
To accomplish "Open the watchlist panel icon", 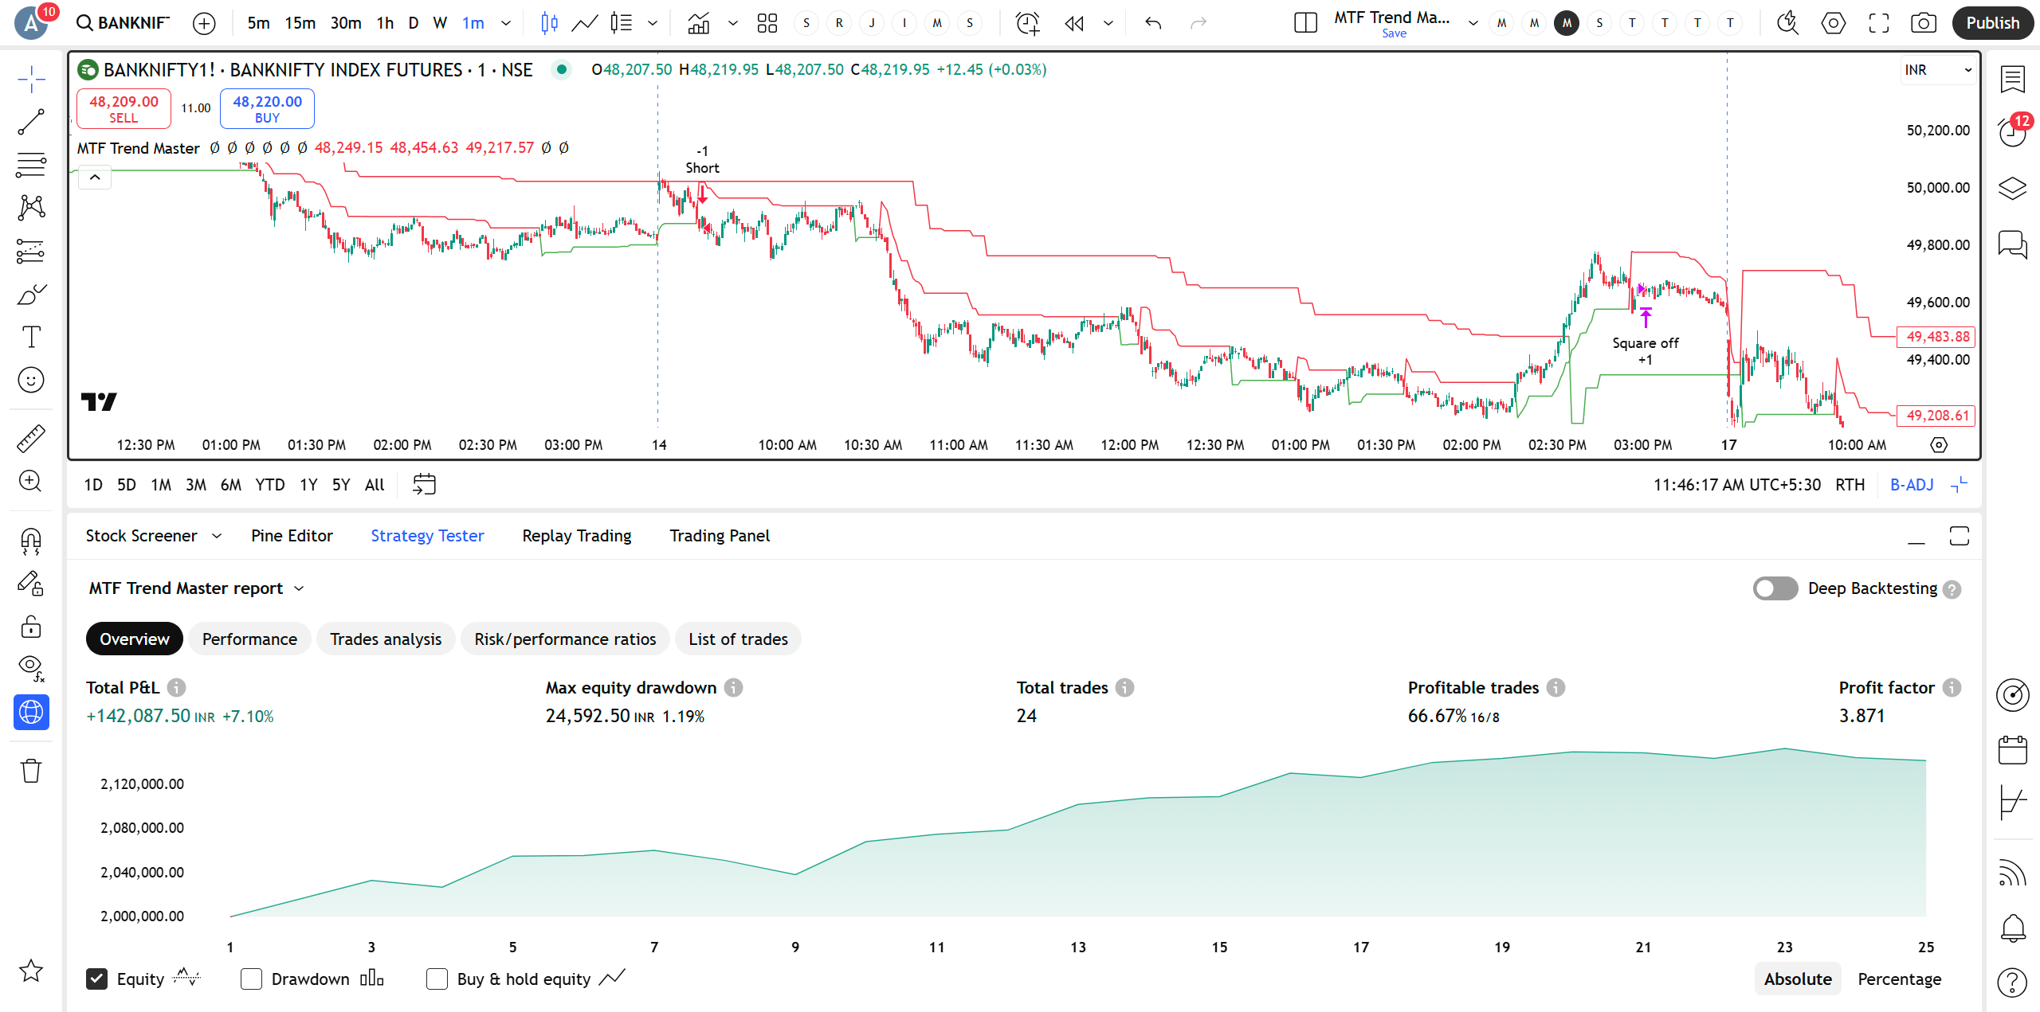I will (x=2013, y=79).
